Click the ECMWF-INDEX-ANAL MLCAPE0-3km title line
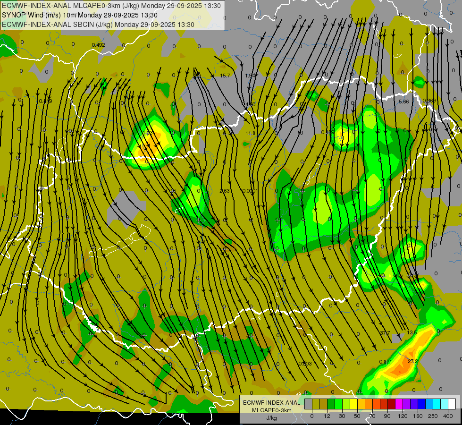 point(111,6)
